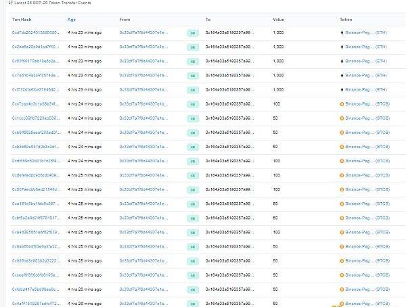Click the BTCB token icon in last row

(x=341, y=303)
